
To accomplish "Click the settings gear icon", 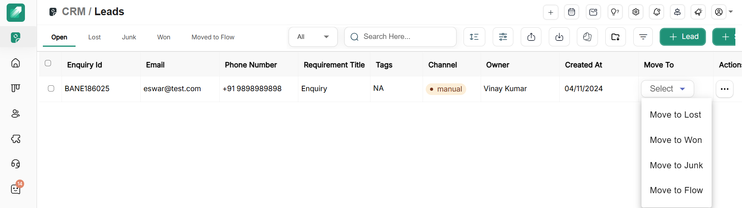I will pos(636,12).
